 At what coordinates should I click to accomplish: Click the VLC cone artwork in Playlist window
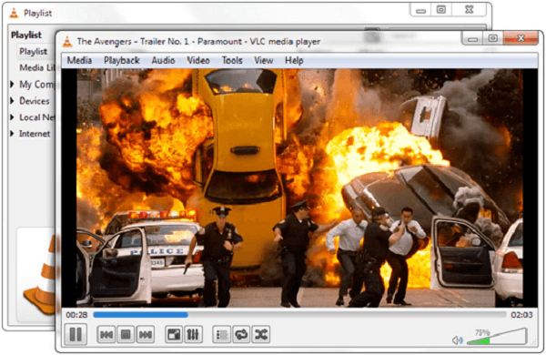coord(39,275)
